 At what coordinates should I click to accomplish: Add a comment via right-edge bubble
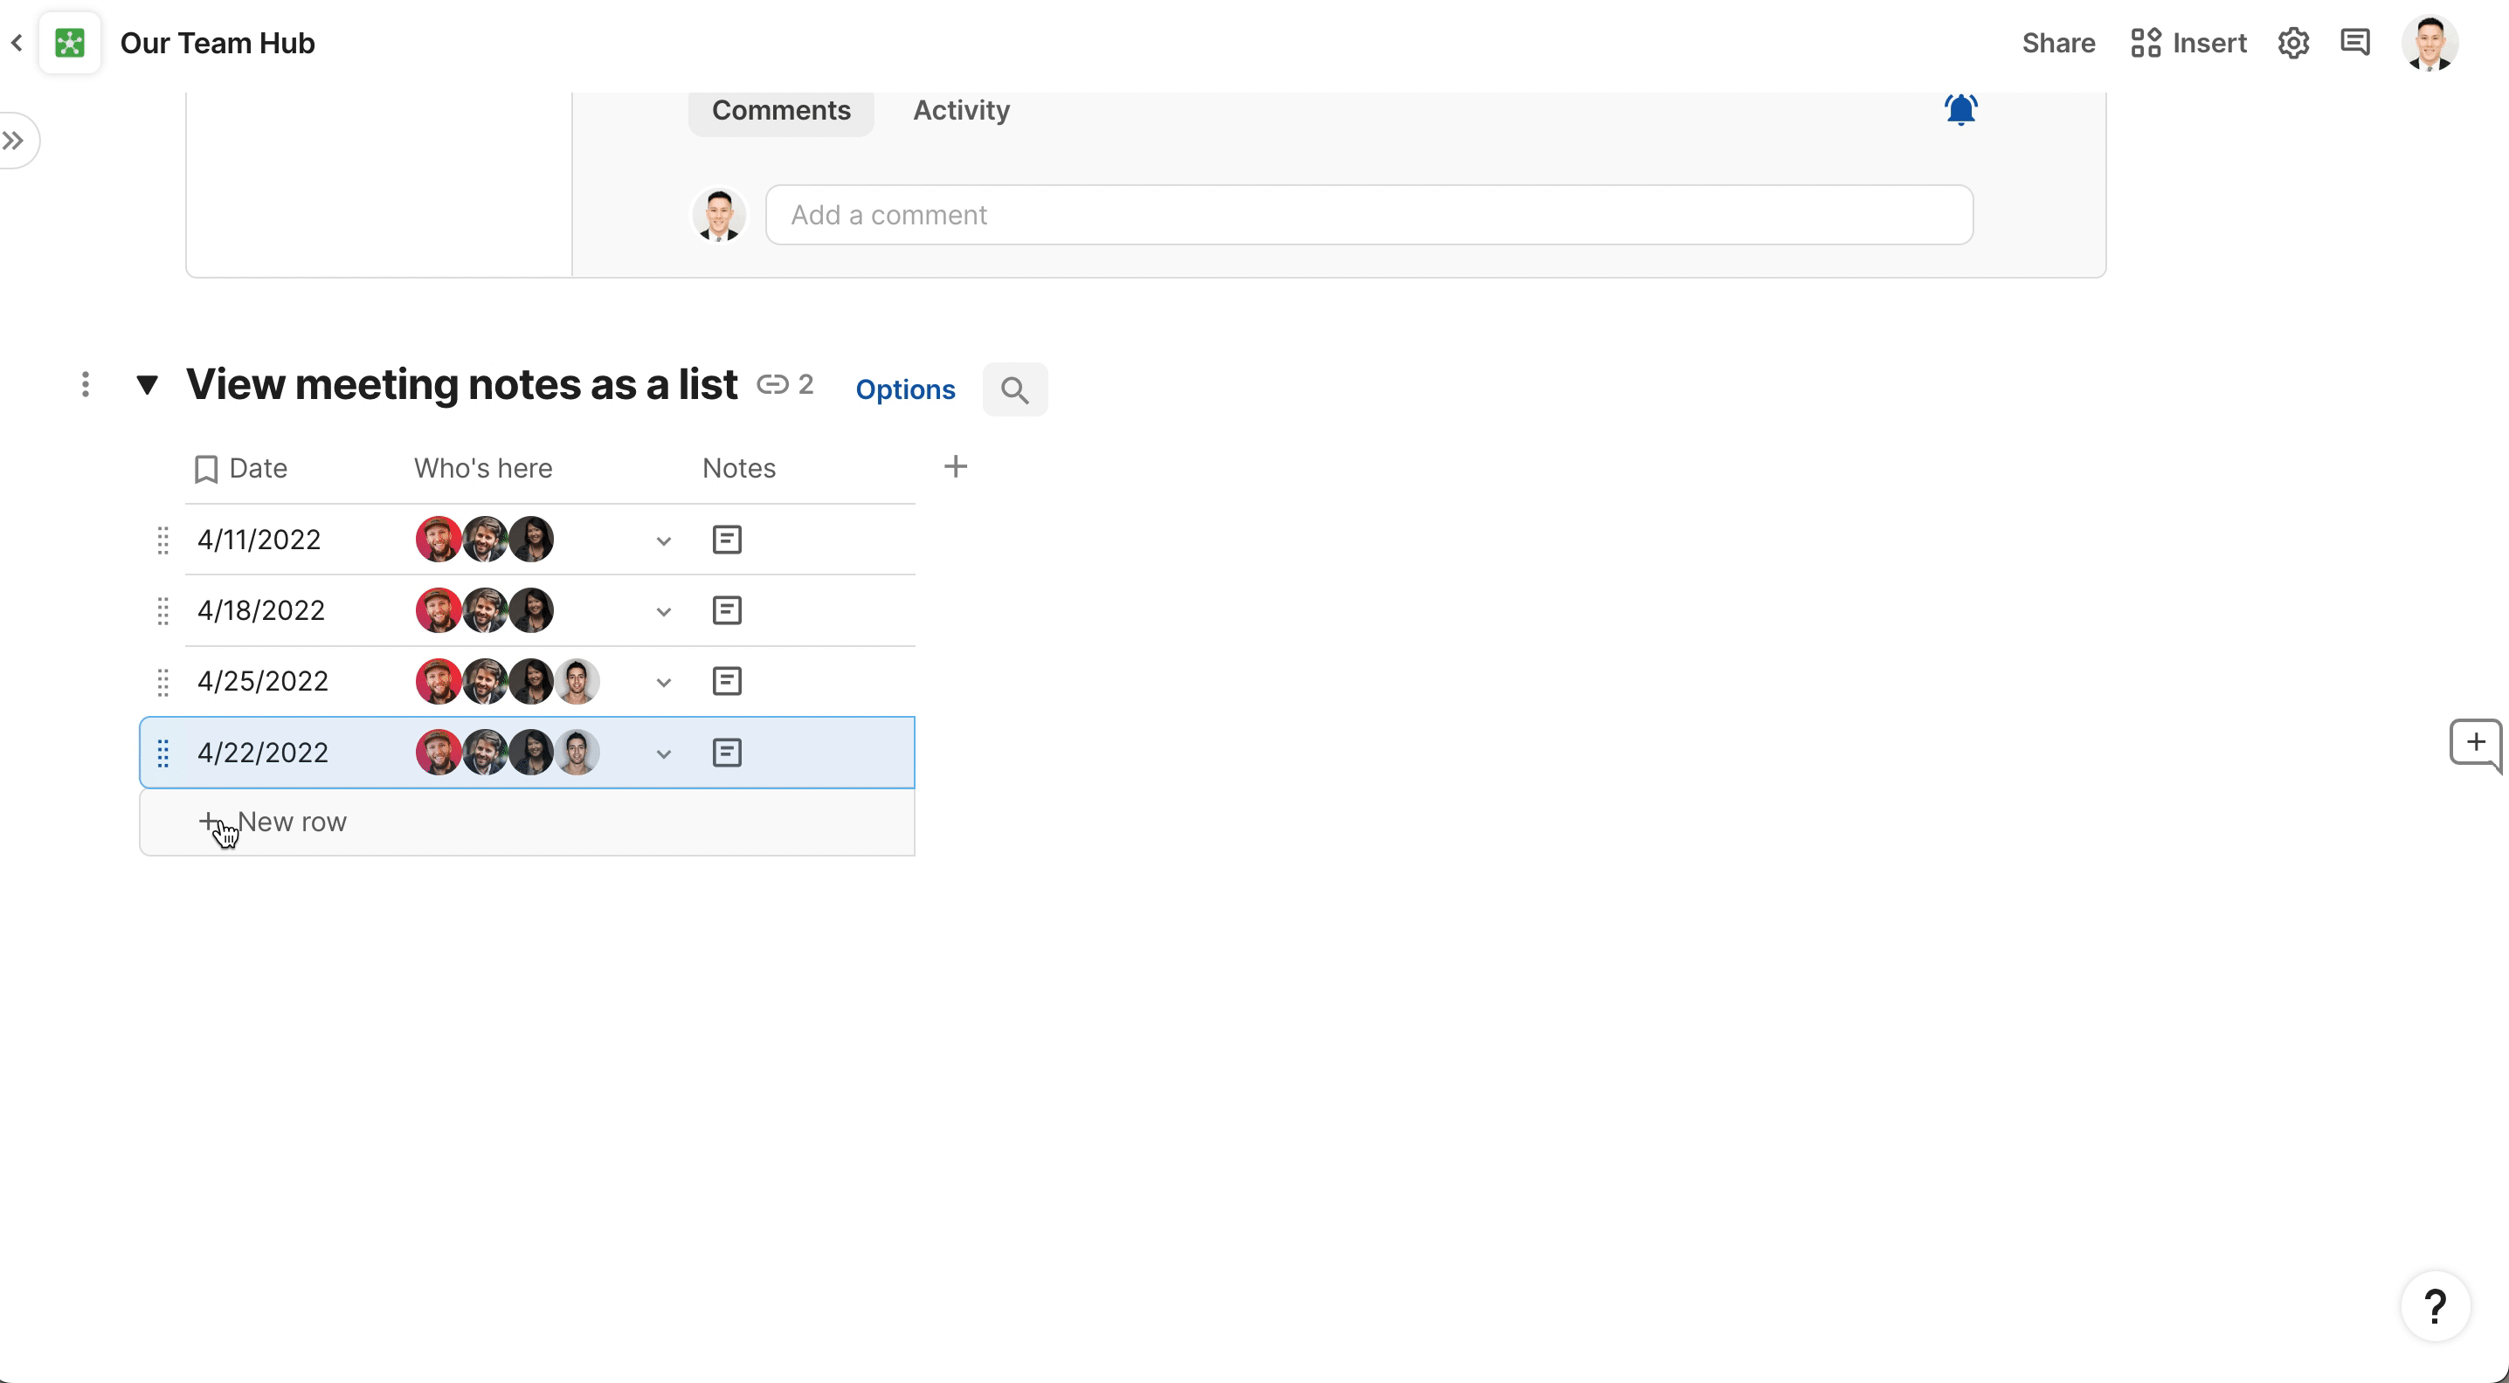pyautogui.click(x=2475, y=746)
